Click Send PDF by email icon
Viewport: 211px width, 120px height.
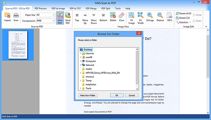tap(68, 18)
